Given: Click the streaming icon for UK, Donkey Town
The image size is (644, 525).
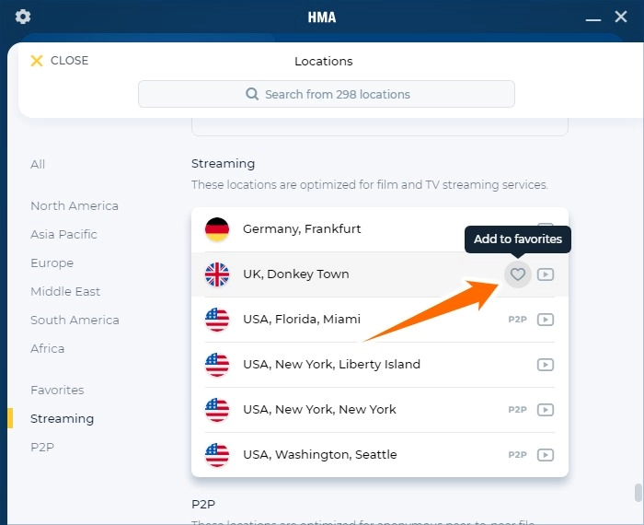Looking at the screenshot, I should (546, 274).
